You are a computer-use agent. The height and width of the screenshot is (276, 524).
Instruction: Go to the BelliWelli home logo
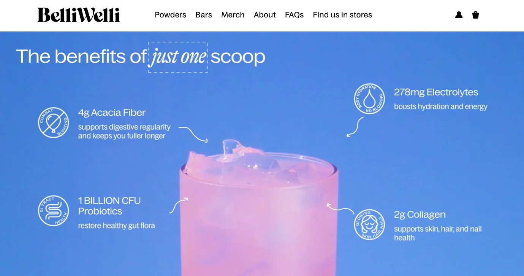[79, 15]
